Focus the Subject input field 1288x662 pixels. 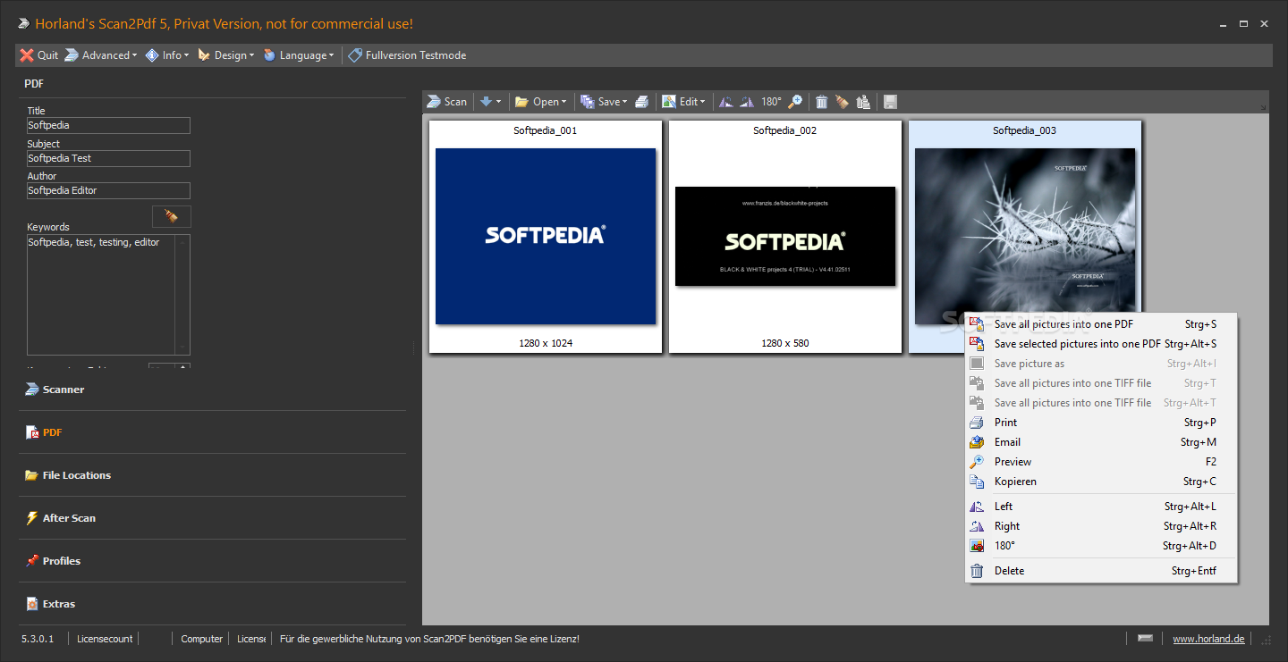tap(108, 158)
